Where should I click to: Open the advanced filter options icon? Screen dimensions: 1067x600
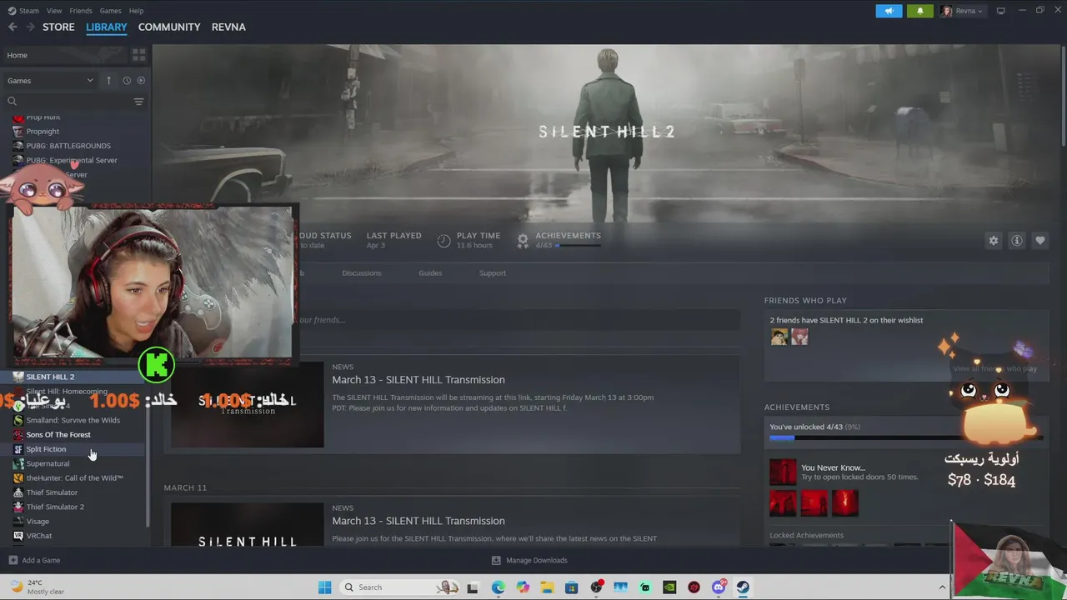point(138,101)
